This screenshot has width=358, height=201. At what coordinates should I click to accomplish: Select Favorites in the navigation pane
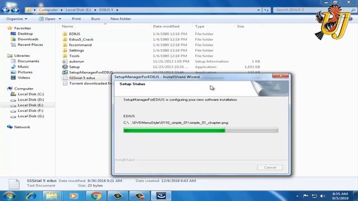[22, 28]
